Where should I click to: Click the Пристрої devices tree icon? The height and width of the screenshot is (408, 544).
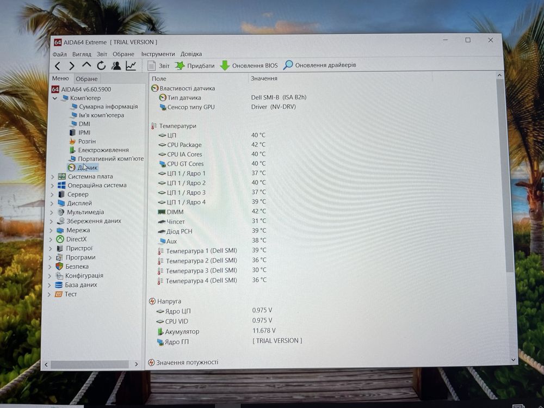60,249
